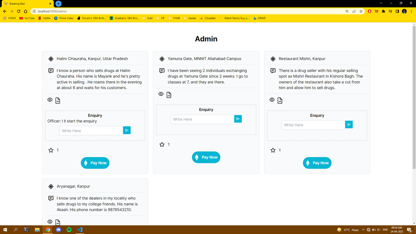Screen dimensions: 416x234
Task: Click location target icon beside Halim CHauraha
Action: [x=51, y=59]
